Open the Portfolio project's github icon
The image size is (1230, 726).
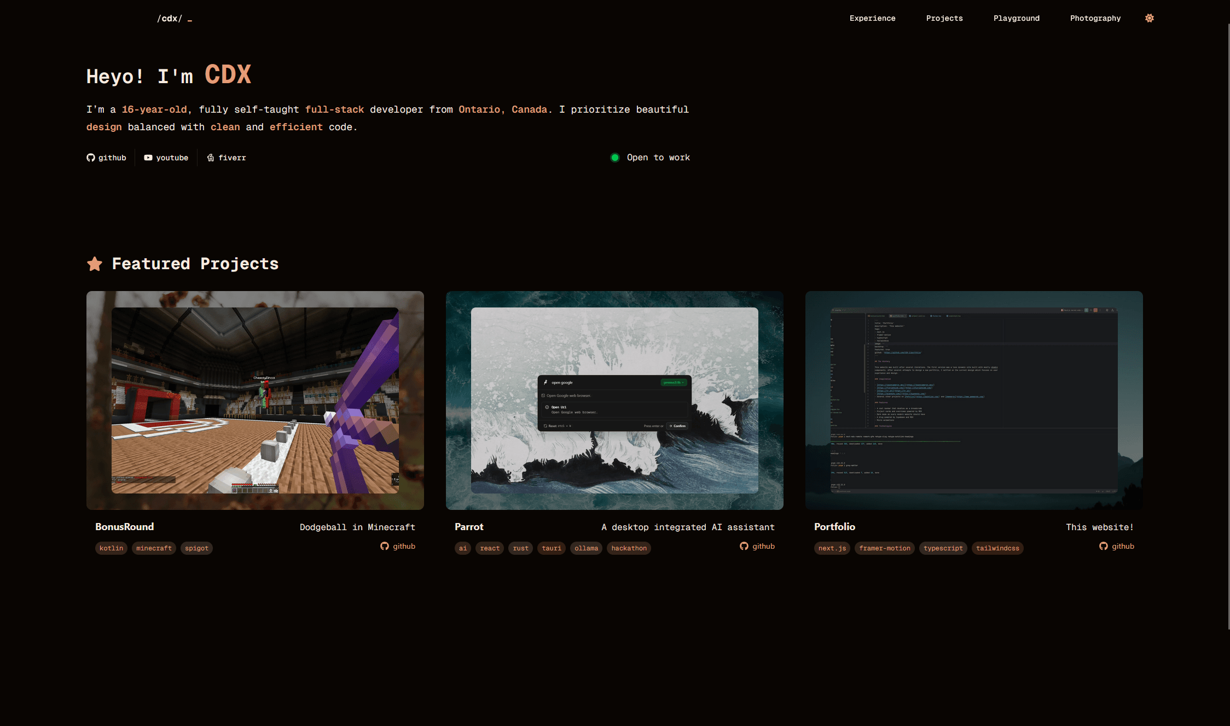point(1104,546)
